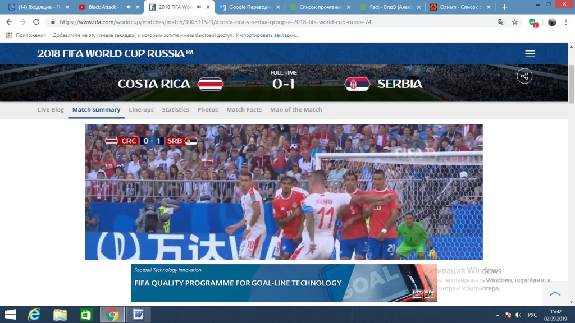Click the match highlight video image
Image resolution: width=575 pixels, height=323 pixels.
pos(284,192)
